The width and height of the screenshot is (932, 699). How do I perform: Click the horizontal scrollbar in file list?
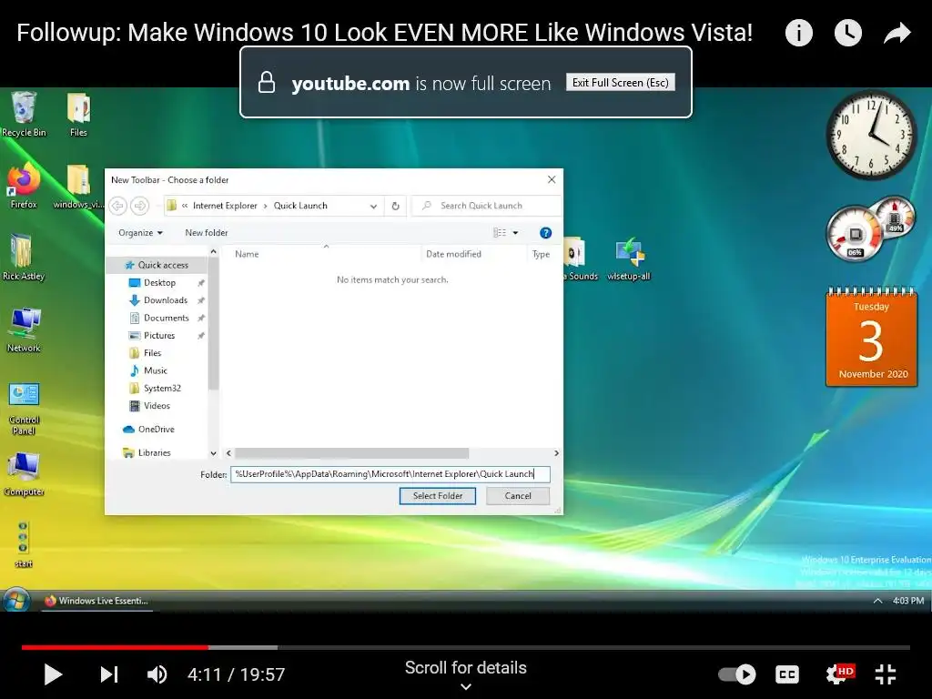[x=351, y=453]
